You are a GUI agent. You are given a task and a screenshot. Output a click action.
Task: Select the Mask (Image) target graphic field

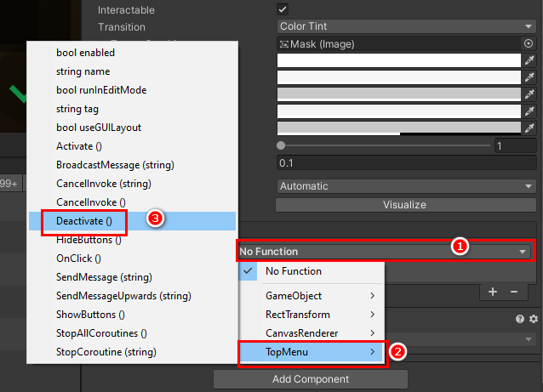398,44
